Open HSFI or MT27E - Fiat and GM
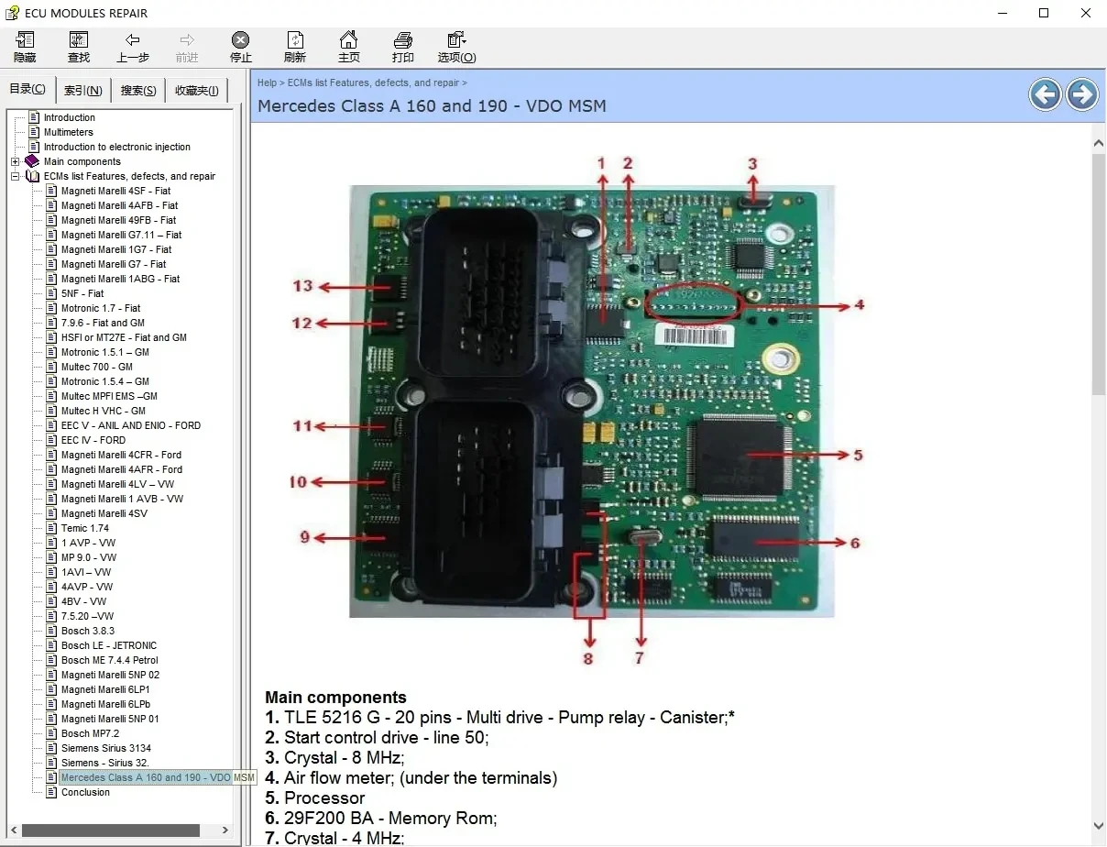The height and width of the screenshot is (847, 1107). [x=124, y=337]
